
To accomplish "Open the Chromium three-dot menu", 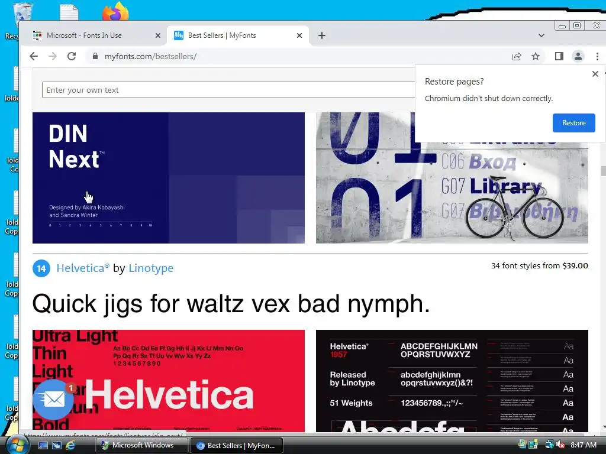I will pyautogui.click(x=597, y=56).
